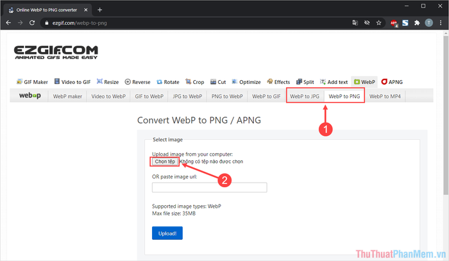Click the browser forward arrow
The image size is (449, 261).
point(20,23)
